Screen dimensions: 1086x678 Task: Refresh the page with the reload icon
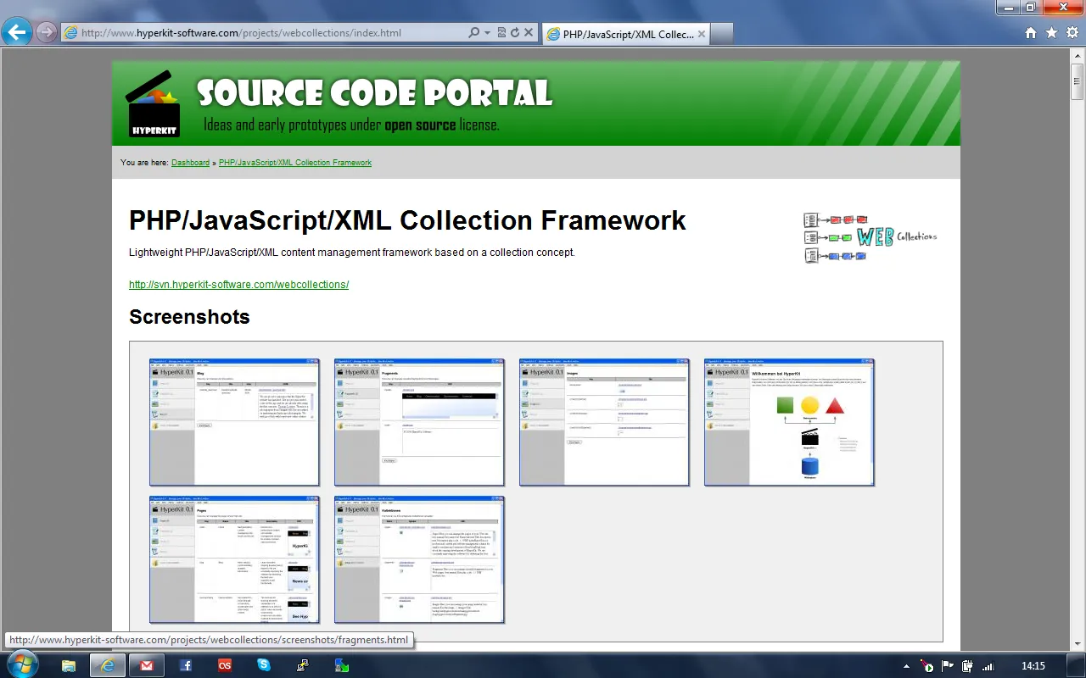pos(514,33)
